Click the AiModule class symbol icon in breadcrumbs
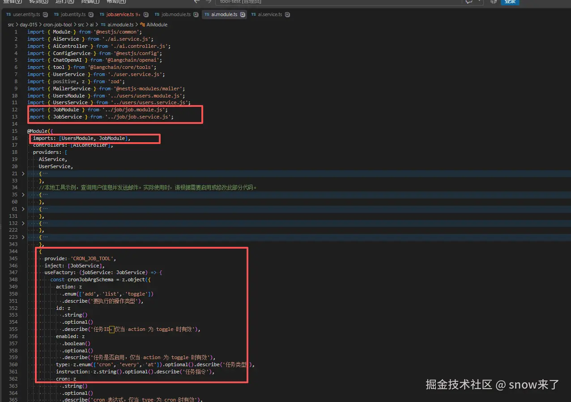571x402 pixels. [x=142, y=25]
